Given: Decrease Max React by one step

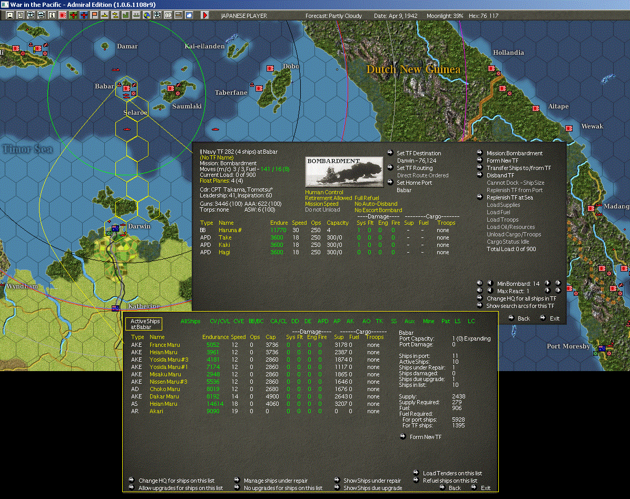Looking at the screenshot, I should click(x=490, y=290).
